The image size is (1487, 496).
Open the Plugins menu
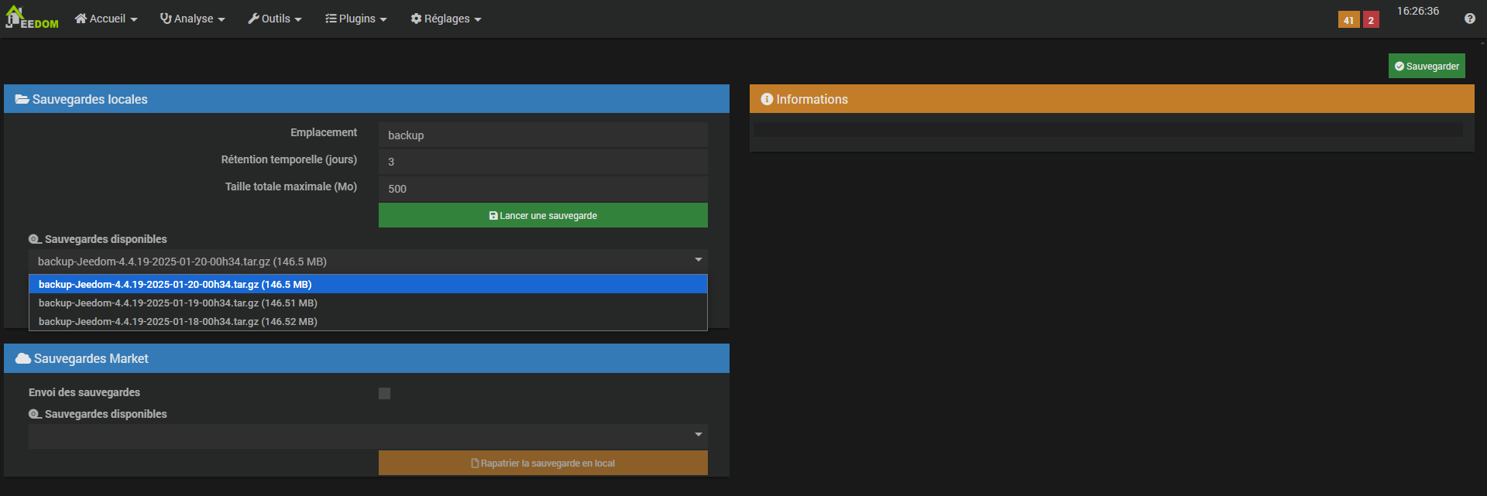coord(356,19)
